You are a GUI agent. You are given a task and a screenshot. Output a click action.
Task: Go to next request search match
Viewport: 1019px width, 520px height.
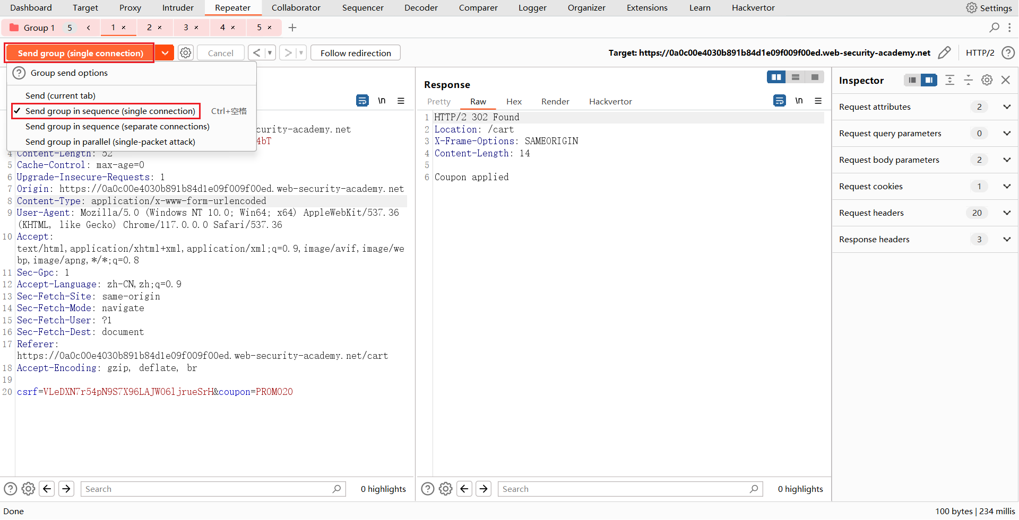(66, 489)
